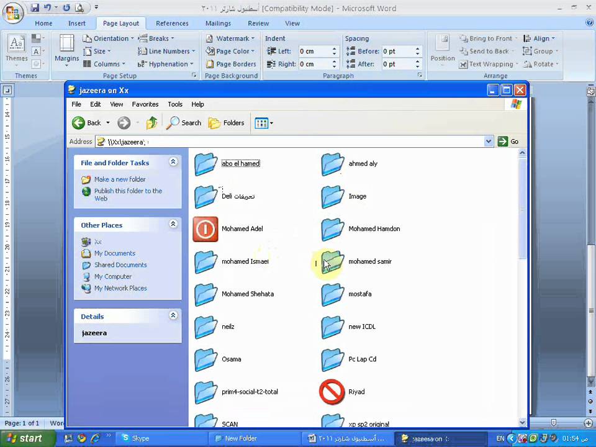The image size is (596, 447).
Task: Select the Osama folder icon
Action: coord(205,359)
